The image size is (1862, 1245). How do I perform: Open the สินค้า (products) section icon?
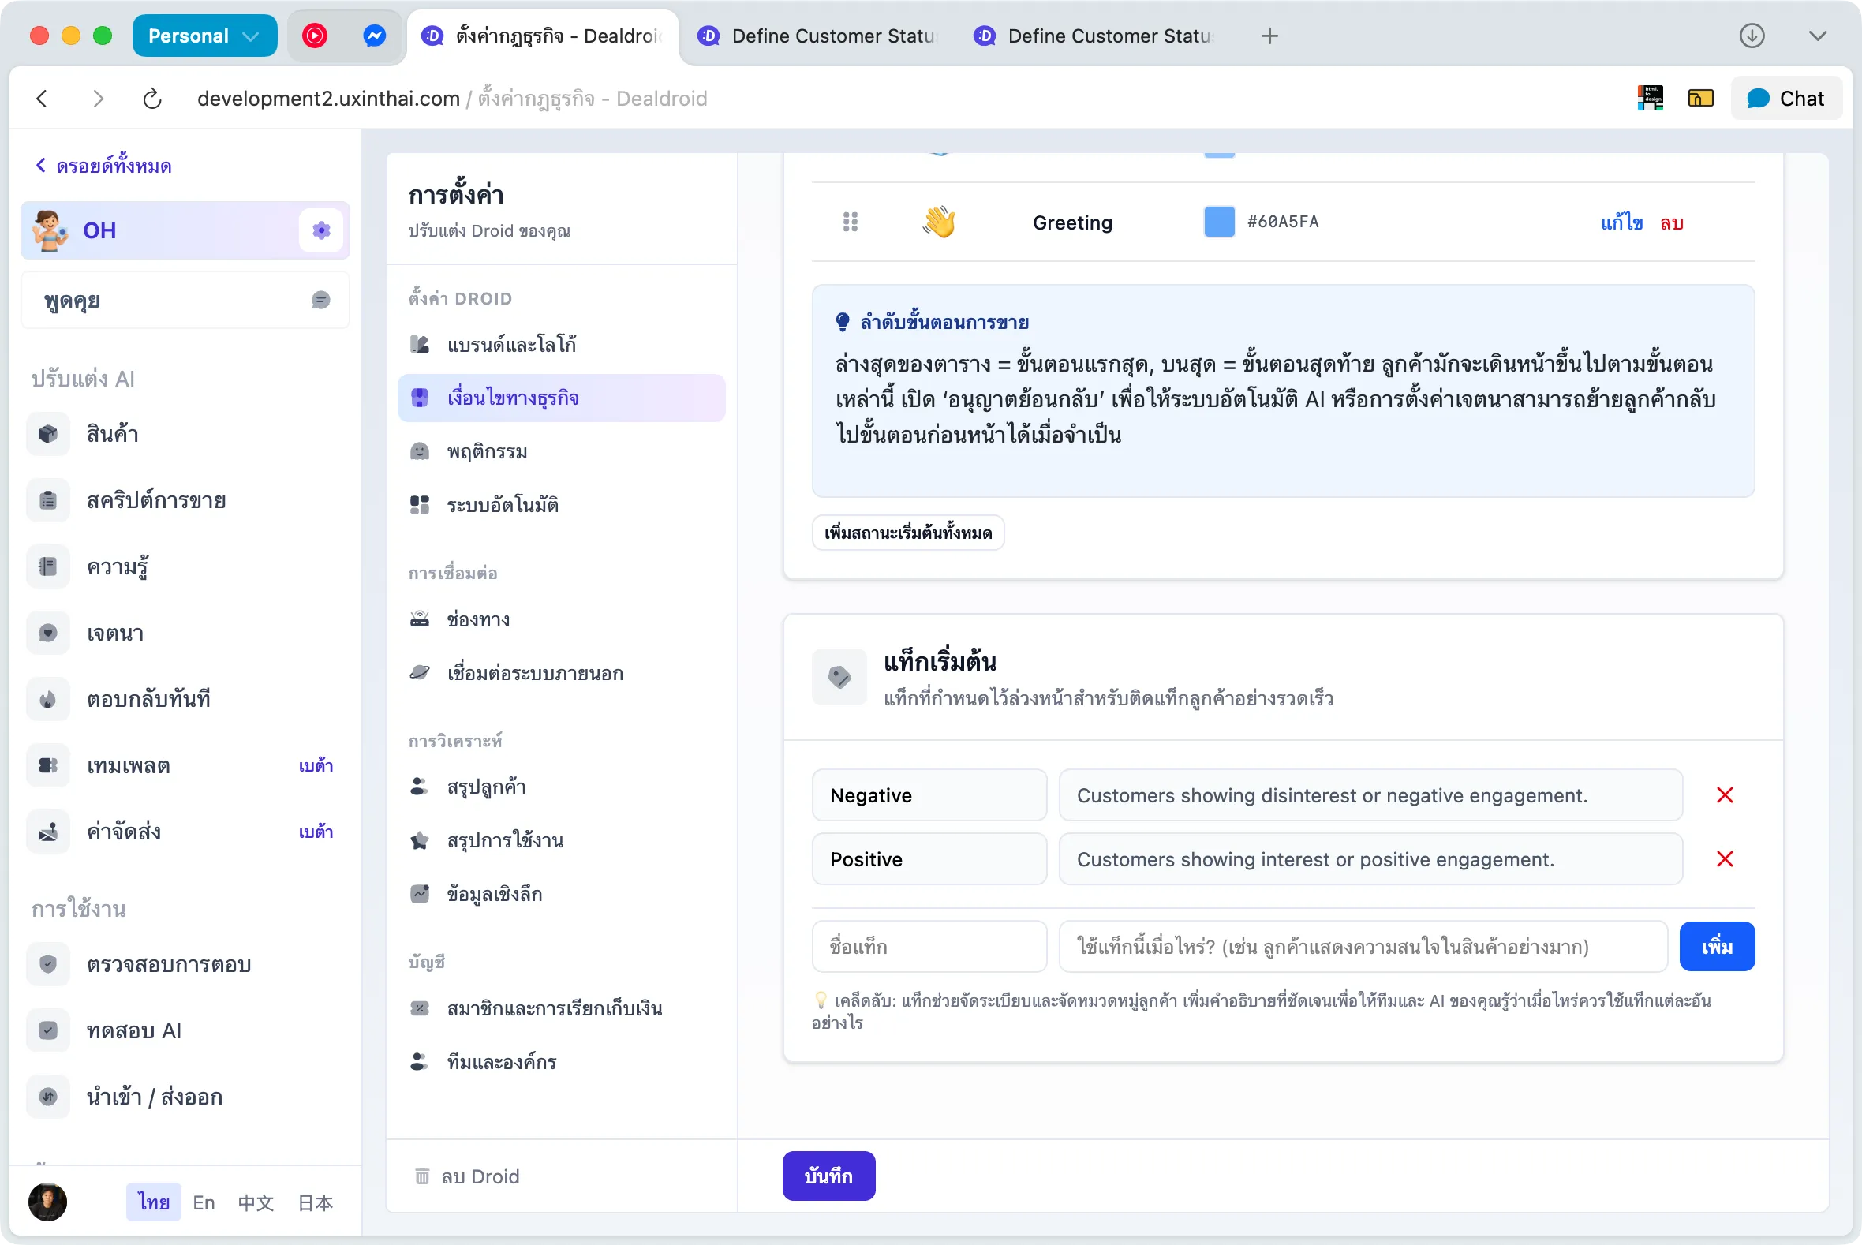click(x=47, y=434)
